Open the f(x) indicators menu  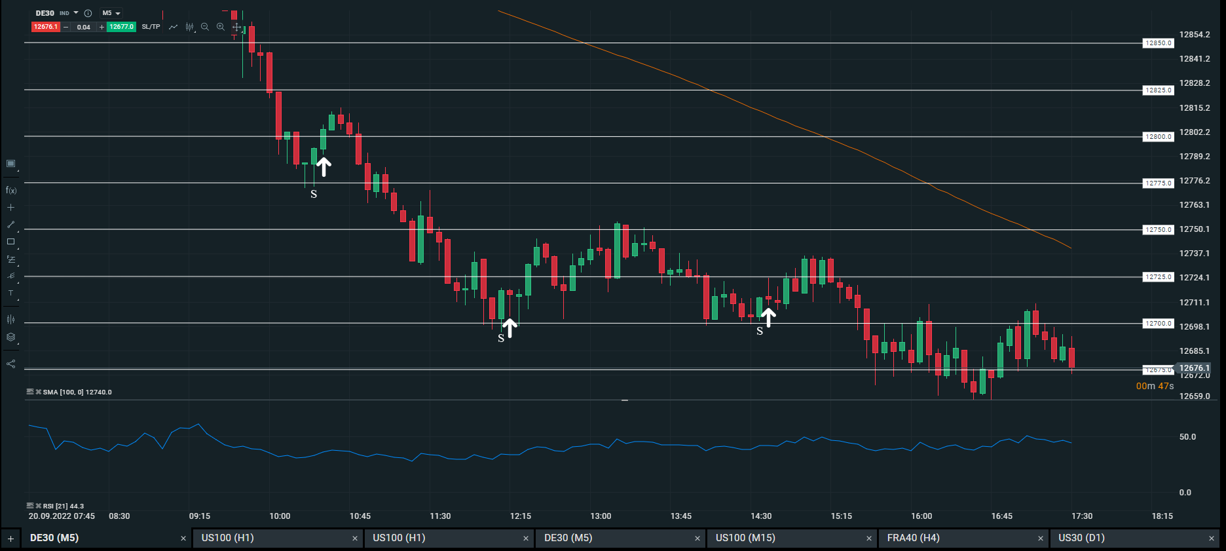[11, 191]
